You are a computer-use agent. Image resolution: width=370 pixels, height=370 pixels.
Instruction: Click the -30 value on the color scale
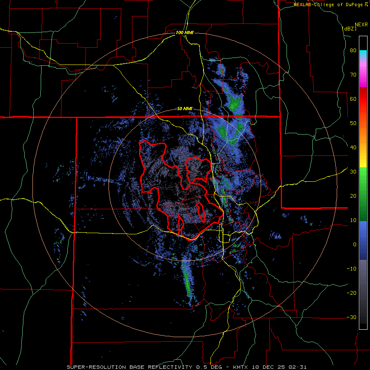[351, 317]
